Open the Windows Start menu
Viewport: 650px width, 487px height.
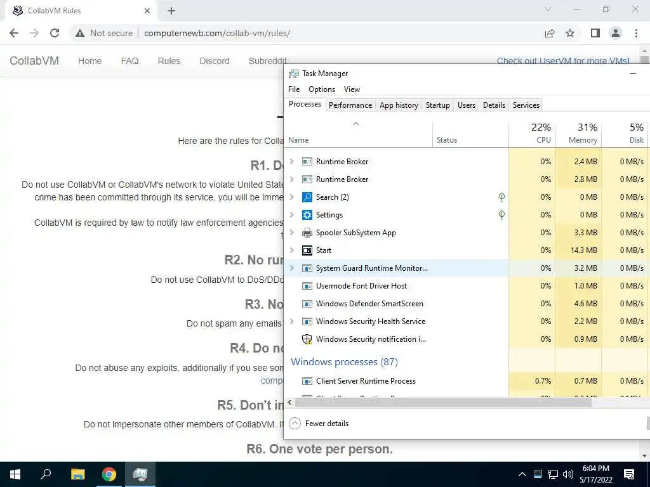15,474
